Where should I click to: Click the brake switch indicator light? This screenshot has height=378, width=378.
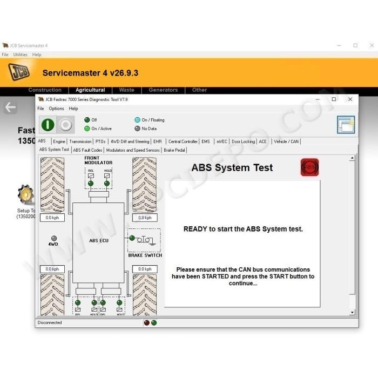tap(132, 238)
